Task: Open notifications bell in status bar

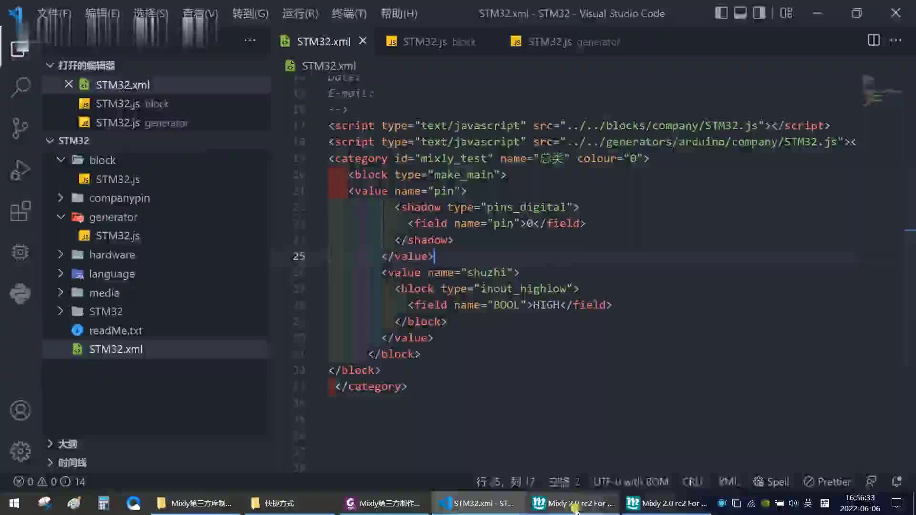Action: (x=896, y=482)
